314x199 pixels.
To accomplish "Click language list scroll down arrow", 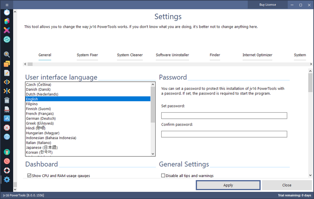I will click(x=153, y=154).
